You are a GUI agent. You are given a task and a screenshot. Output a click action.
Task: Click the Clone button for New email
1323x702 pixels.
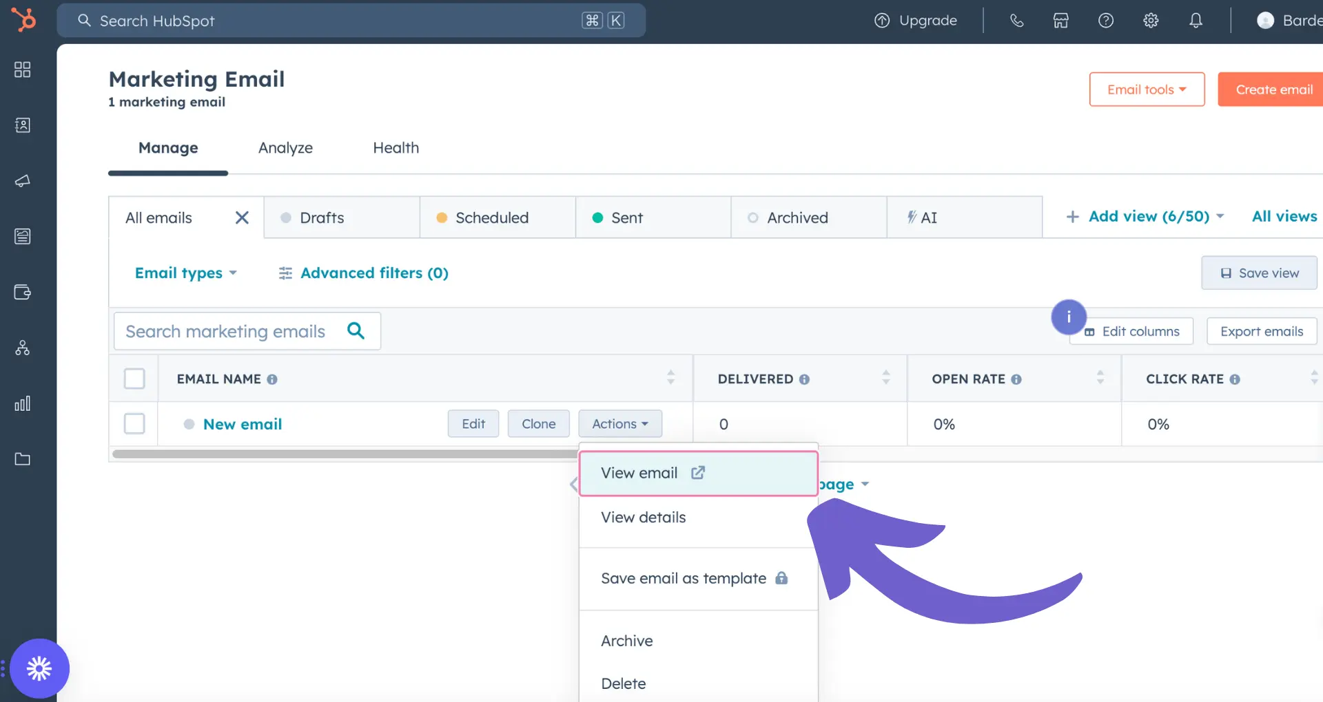539,424
